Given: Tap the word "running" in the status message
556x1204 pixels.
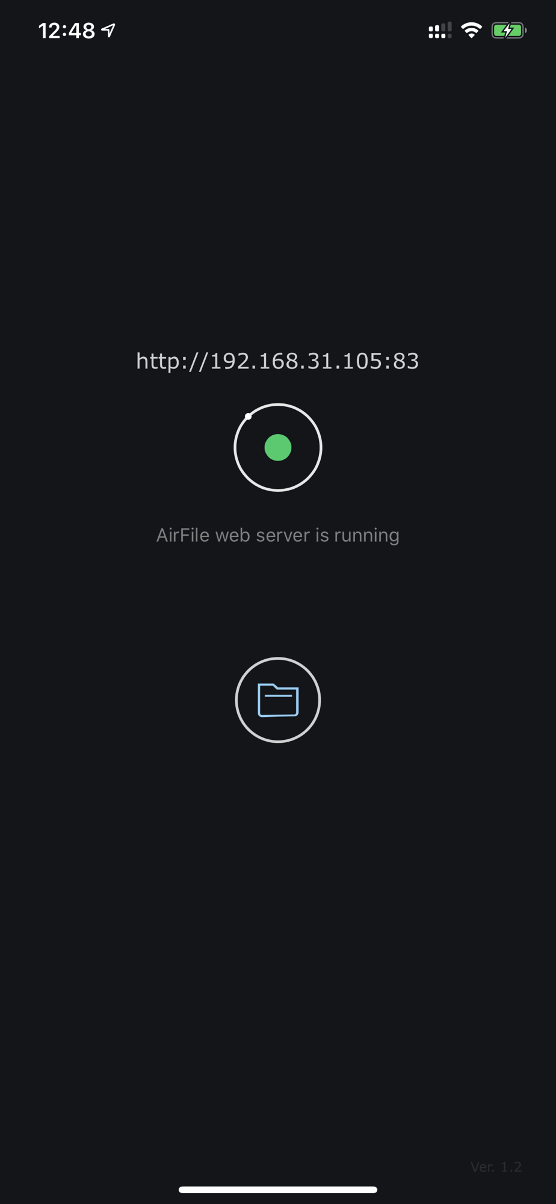Looking at the screenshot, I should click(366, 536).
